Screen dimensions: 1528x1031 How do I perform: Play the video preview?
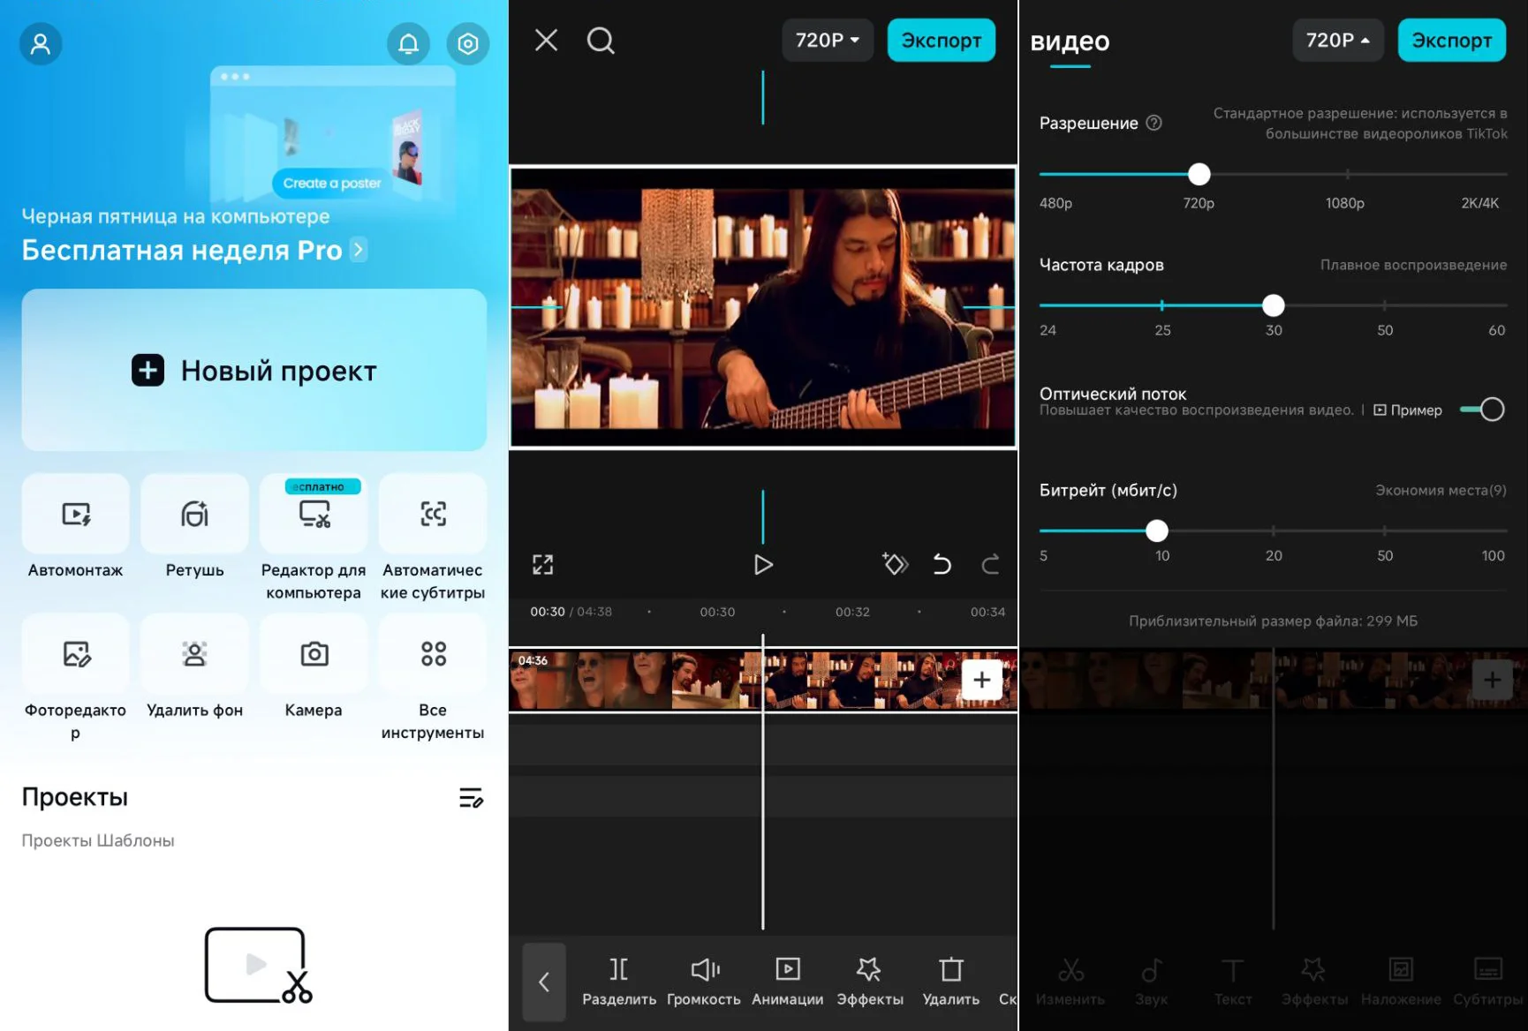[763, 565]
